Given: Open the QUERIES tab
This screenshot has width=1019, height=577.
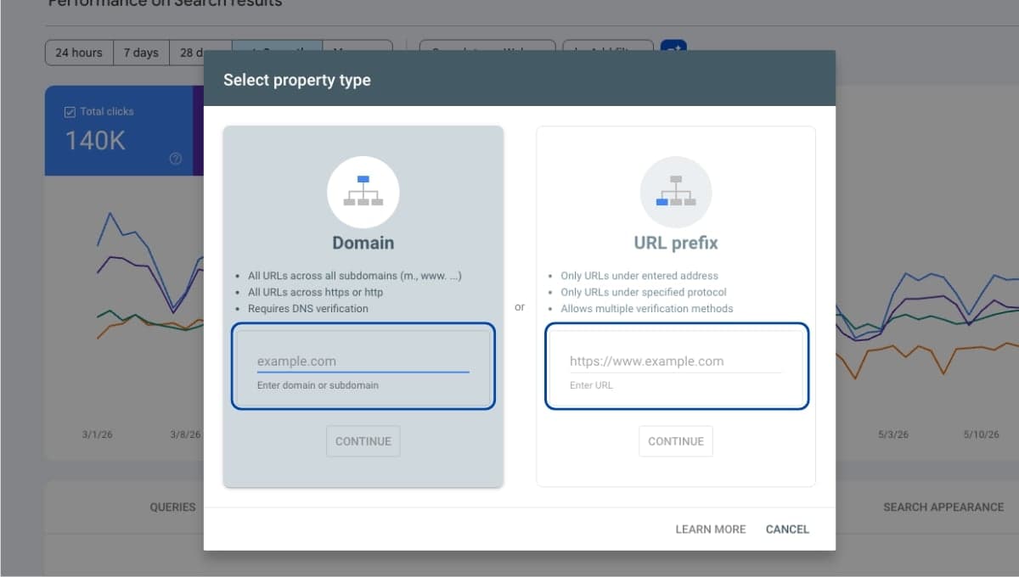Looking at the screenshot, I should 173,507.
